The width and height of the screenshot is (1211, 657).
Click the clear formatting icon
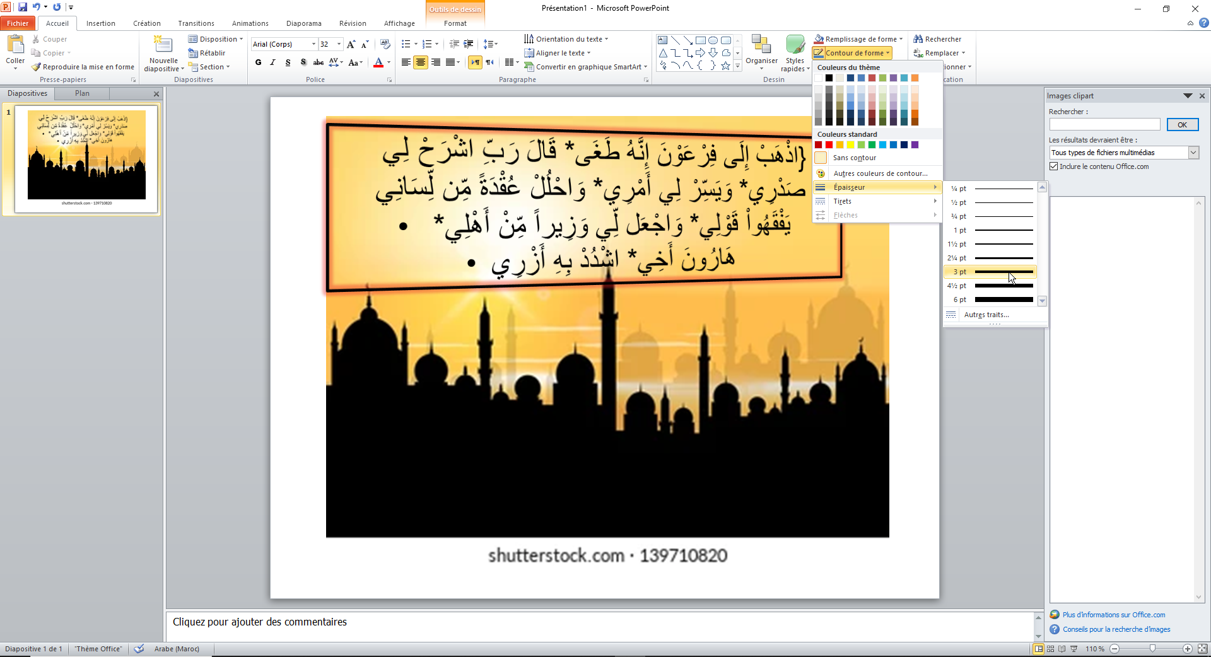385,44
